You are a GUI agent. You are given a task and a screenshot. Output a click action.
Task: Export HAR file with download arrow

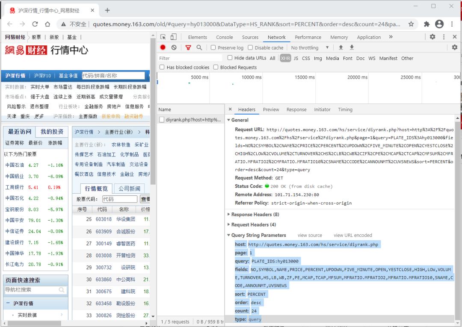[x=352, y=47]
